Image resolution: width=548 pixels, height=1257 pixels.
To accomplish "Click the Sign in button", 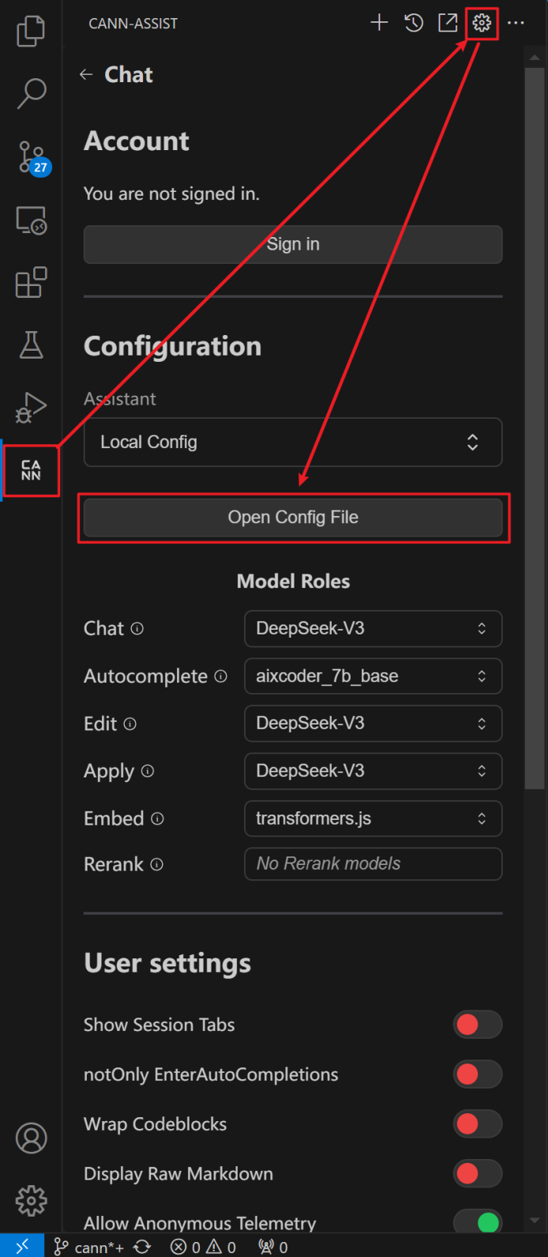I will coord(293,245).
